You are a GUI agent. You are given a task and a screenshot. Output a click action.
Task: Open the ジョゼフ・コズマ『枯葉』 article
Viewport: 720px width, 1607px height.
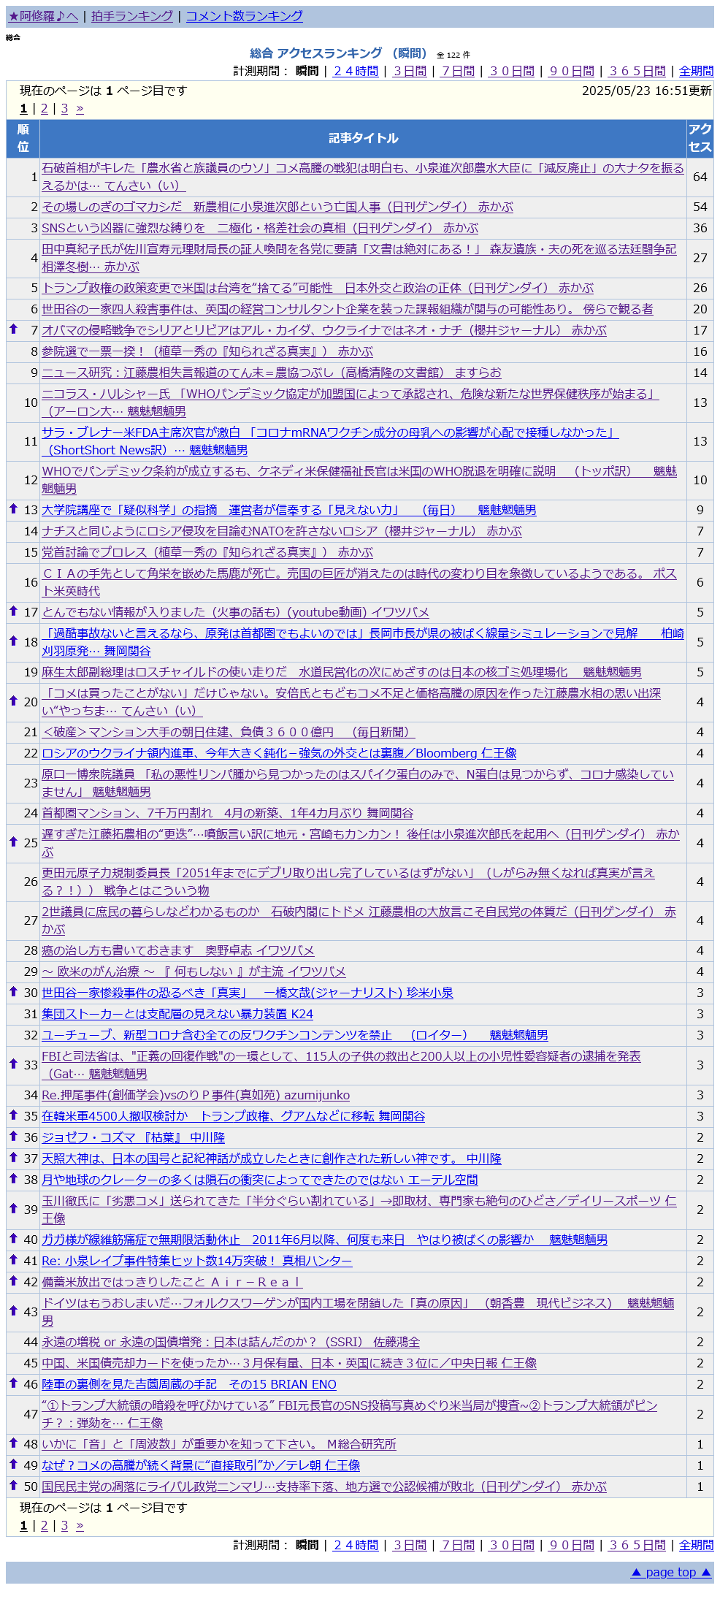pos(134,1137)
